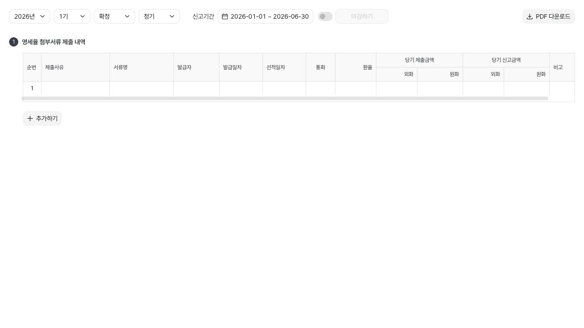Open the 정기 dropdown
The image size is (584, 328).
(x=159, y=16)
